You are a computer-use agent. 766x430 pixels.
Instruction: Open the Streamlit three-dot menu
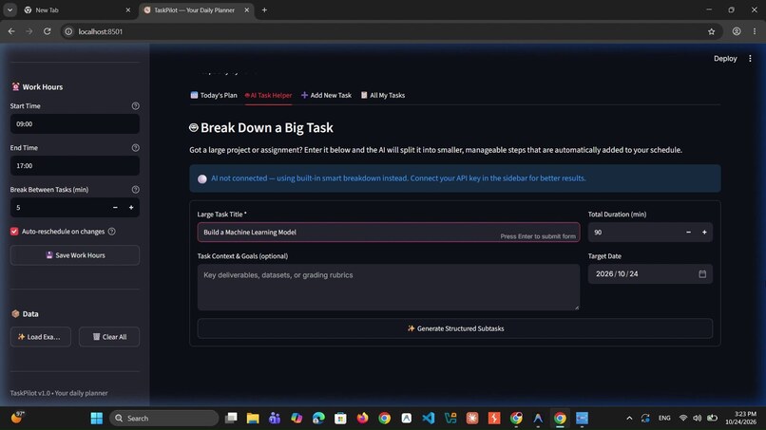click(x=750, y=59)
